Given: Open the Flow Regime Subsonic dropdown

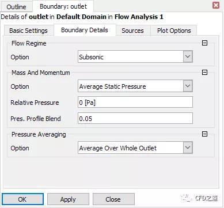Looking at the screenshot, I should point(188,56).
